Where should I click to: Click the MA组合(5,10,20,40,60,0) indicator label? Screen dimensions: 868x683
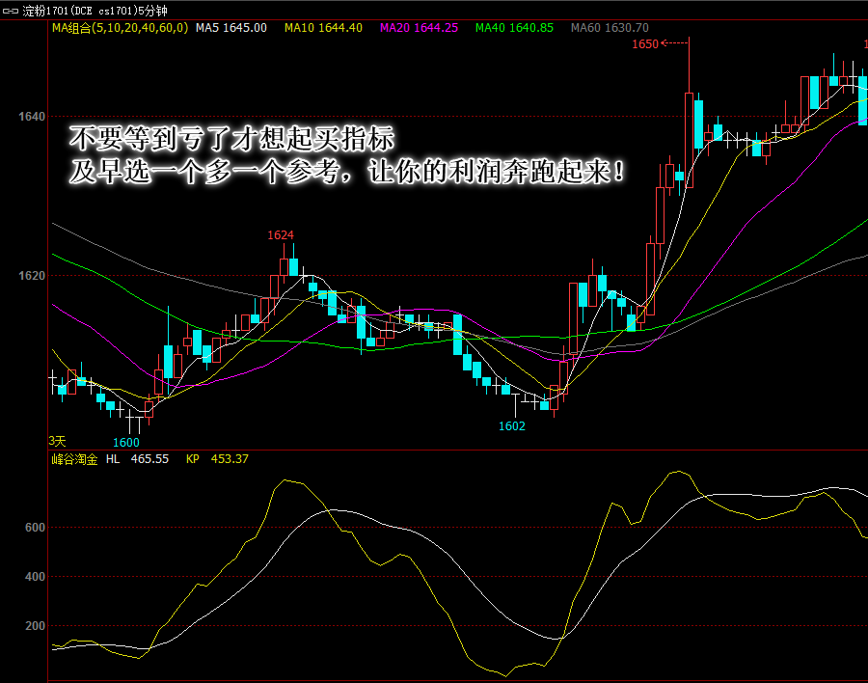[x=120, y=28]
